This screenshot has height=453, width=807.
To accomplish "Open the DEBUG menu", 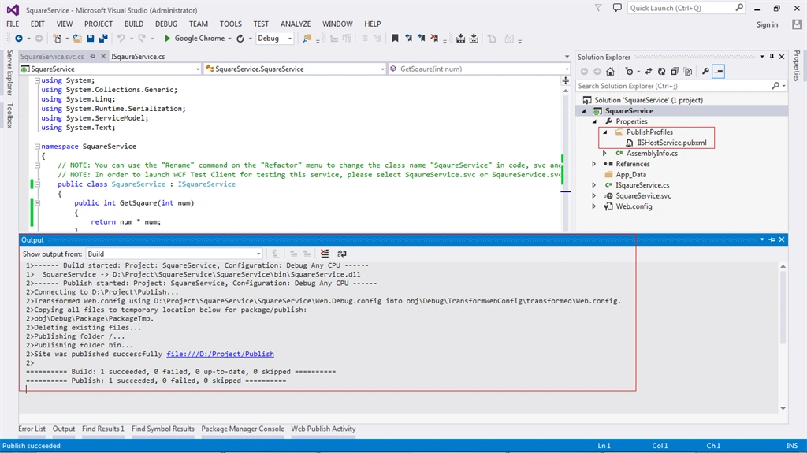I will pyautogui.click(x=166, y=24).
